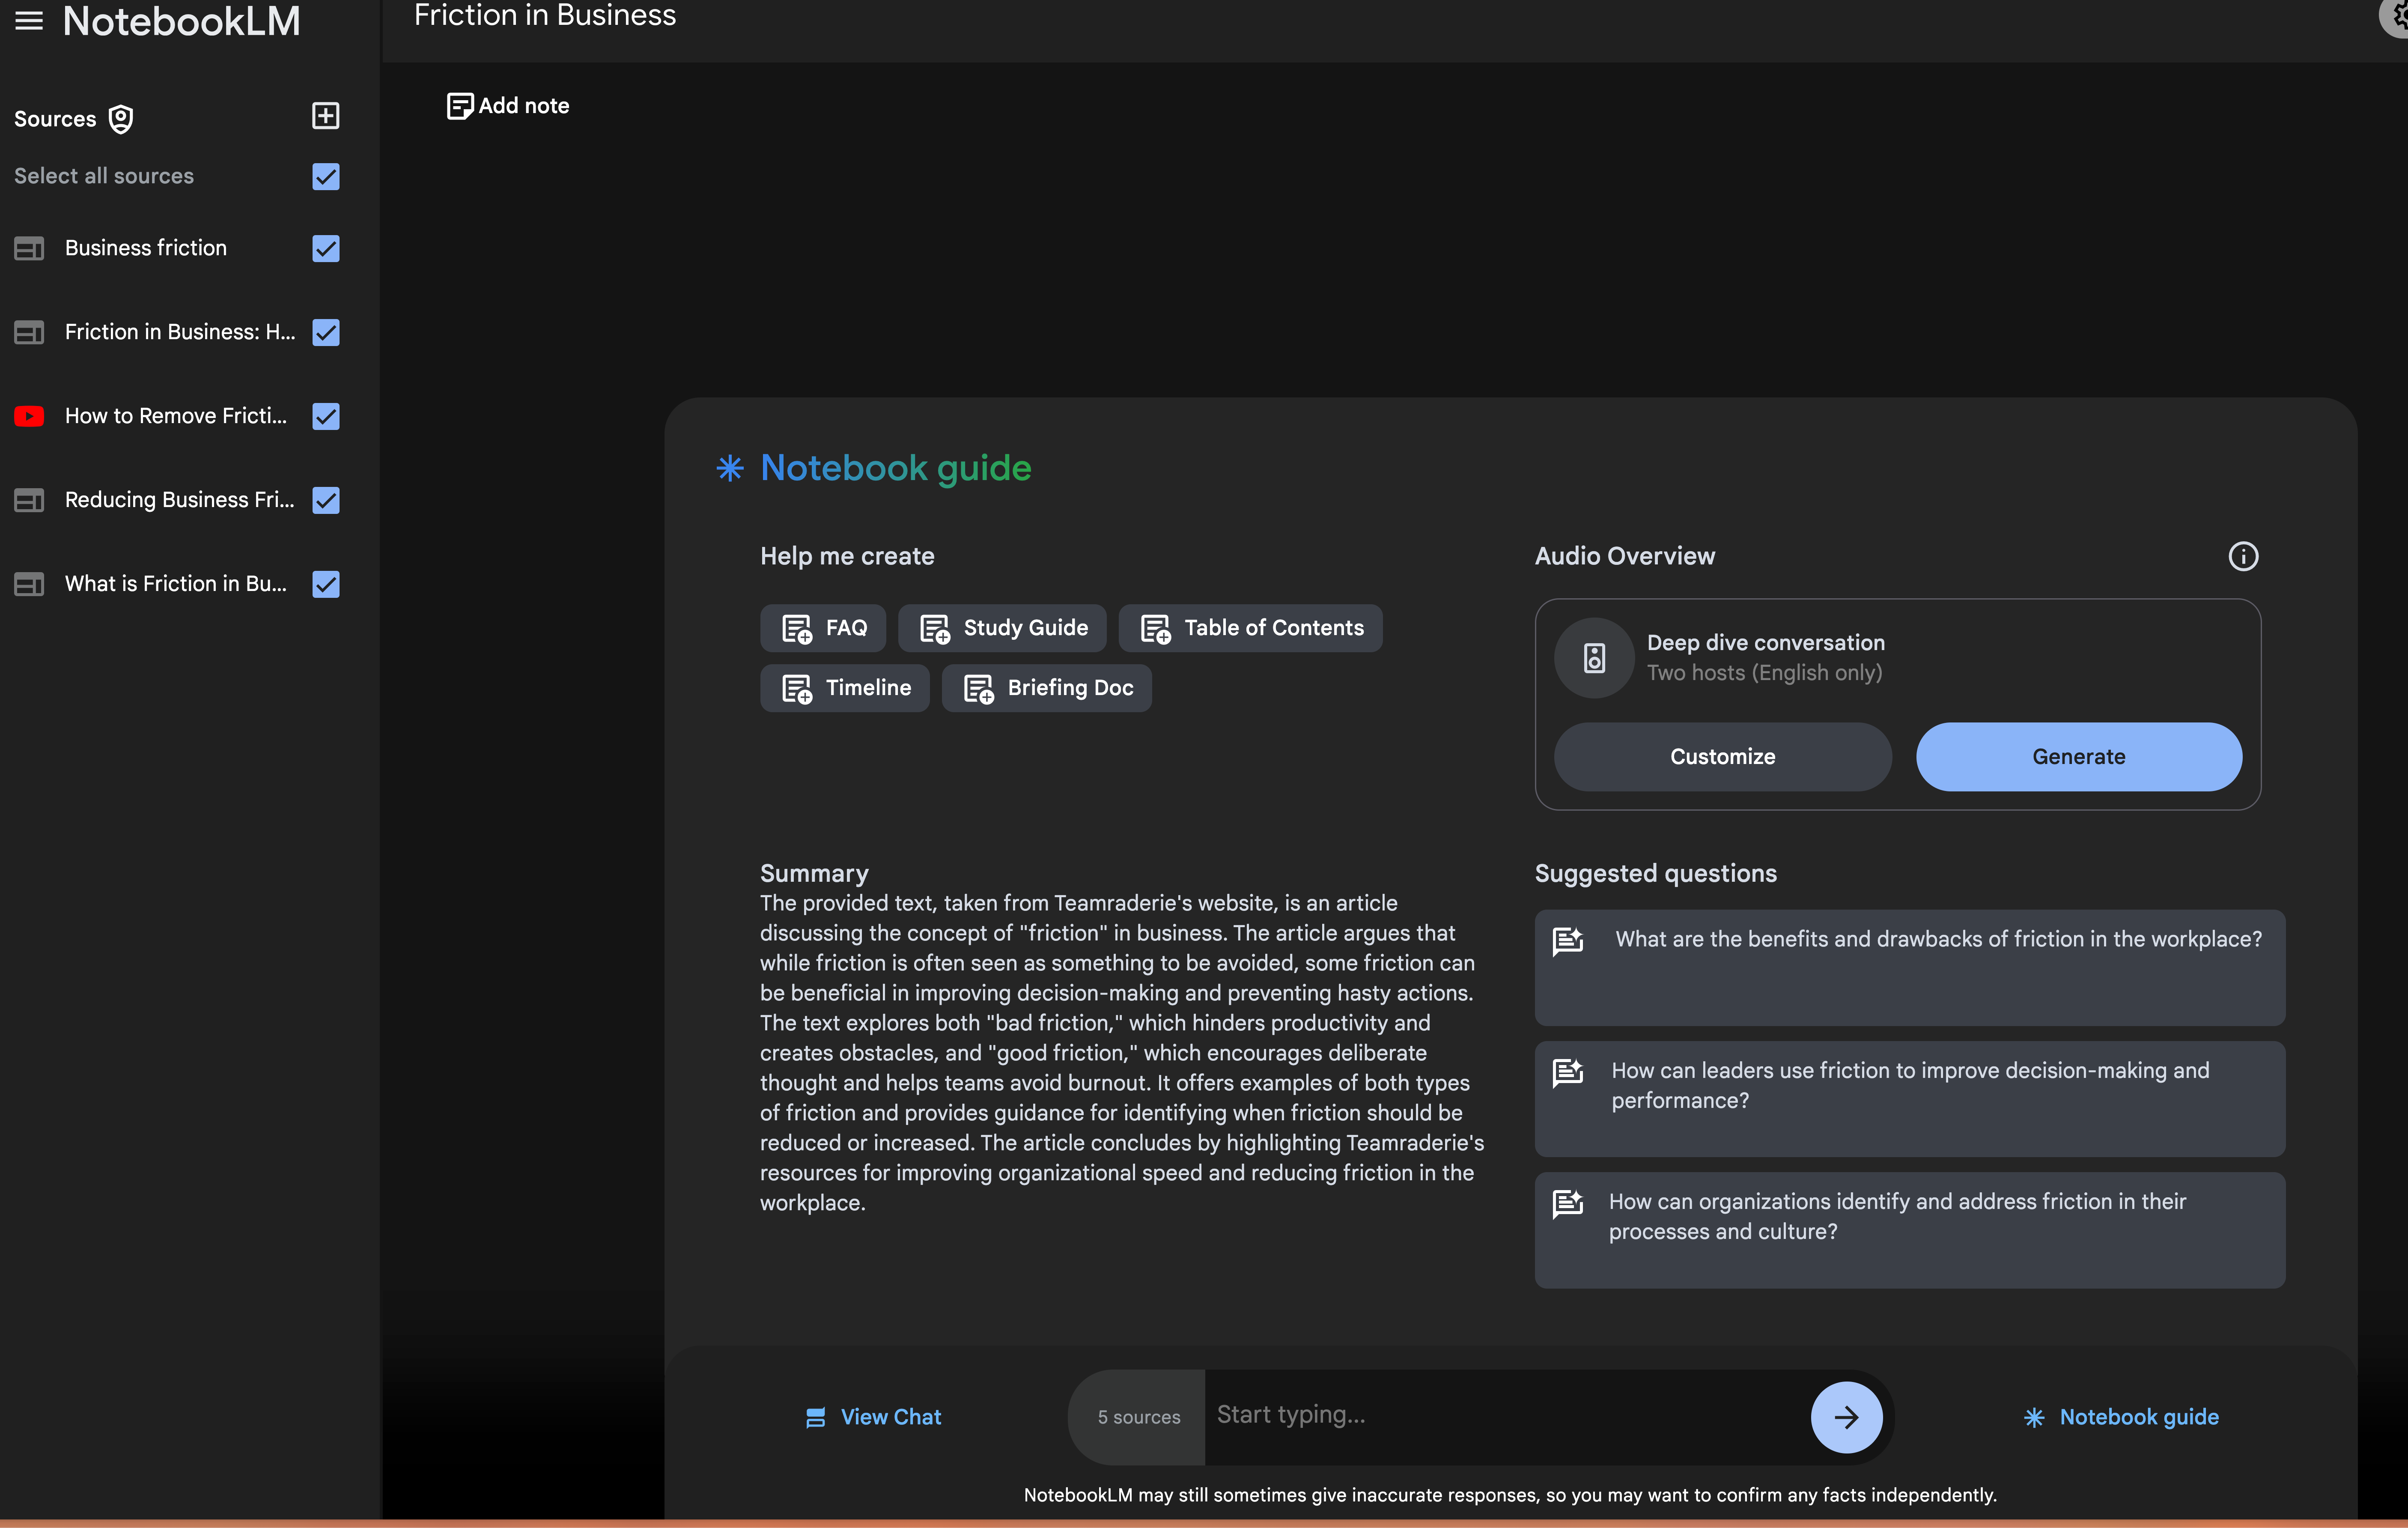The image size is (2408, 1528).
Task: Open the hamburger menu next to NotebookLM
Action: (x=29, y=20)
